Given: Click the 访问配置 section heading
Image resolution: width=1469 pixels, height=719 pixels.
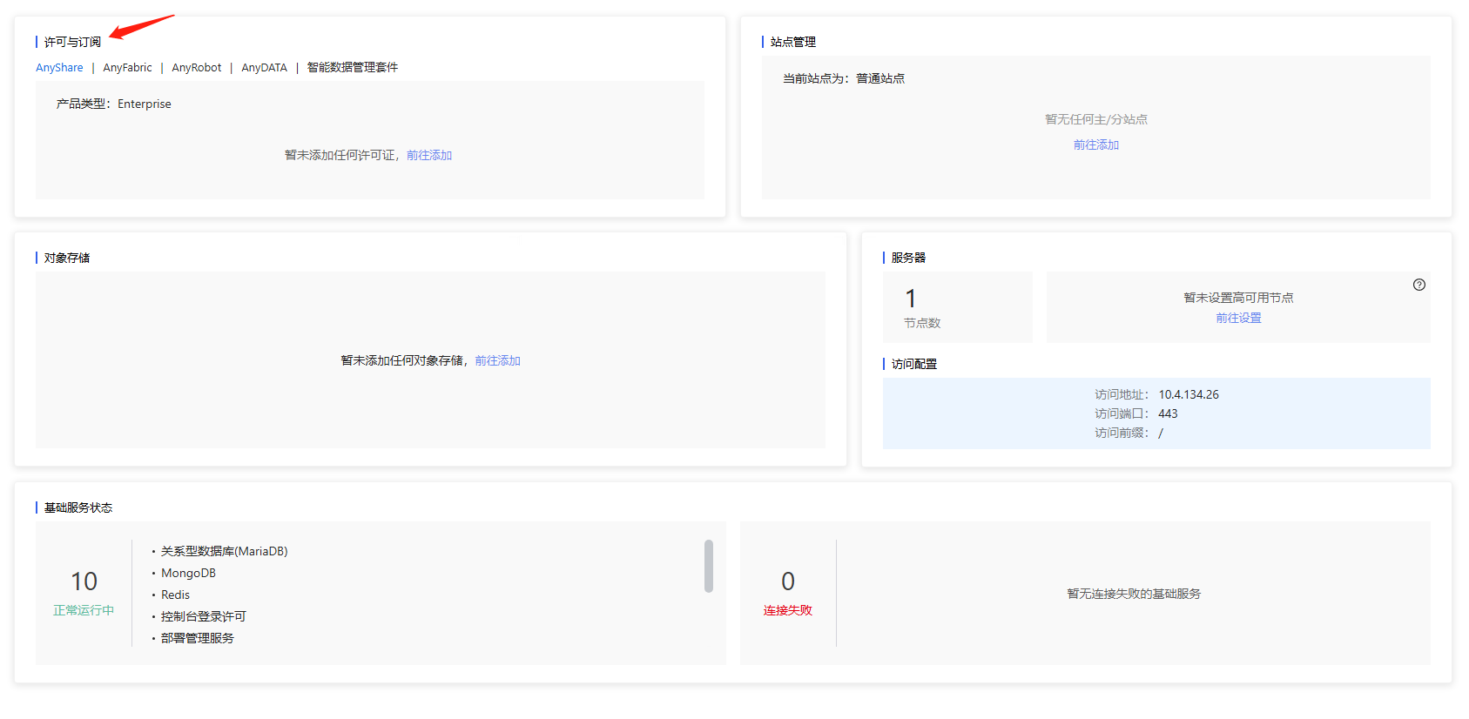Looking at the screenshot, I should point(914,364).
